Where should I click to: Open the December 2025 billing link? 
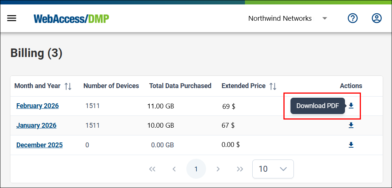point(40,145)
